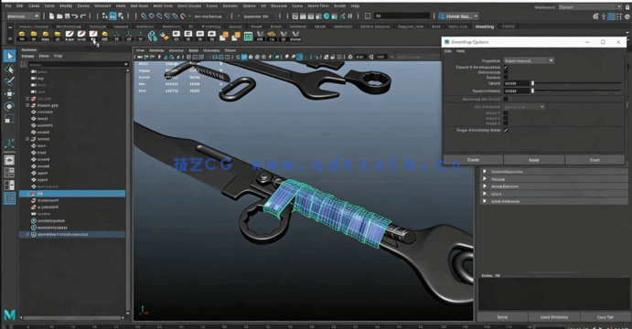Expand the last collapsed Attribute Editor section
Viewport: 632px width, 329px height.
click(x=485, y=201)
